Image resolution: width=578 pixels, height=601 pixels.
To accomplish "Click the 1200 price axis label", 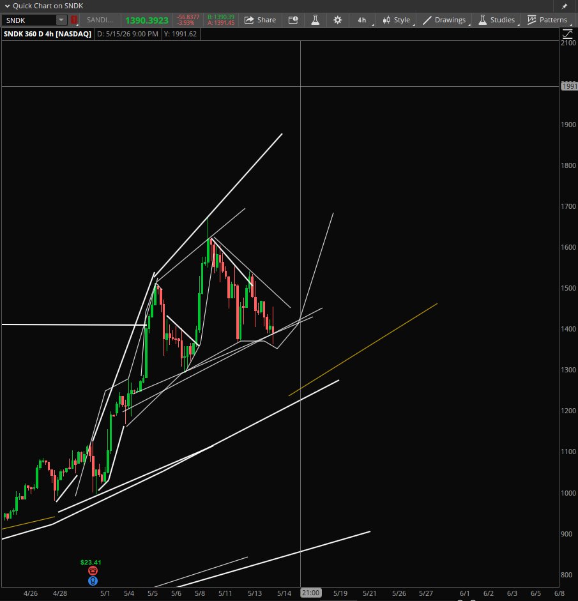I will pyautogui.click(x=568, y=411).
